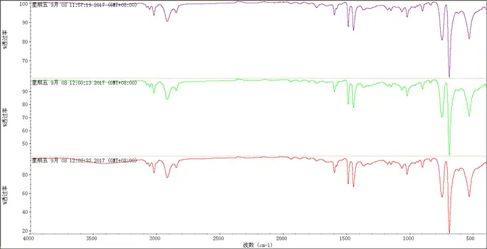487x249 pixels.
Task: Select the green spectrum's deepest peak near 700
Action: 449,154
